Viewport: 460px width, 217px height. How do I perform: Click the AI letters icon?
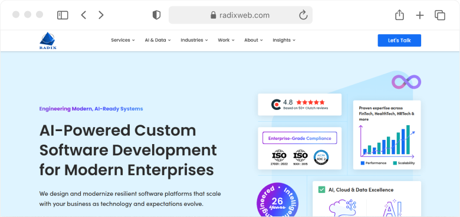click(x=392, y=208)
